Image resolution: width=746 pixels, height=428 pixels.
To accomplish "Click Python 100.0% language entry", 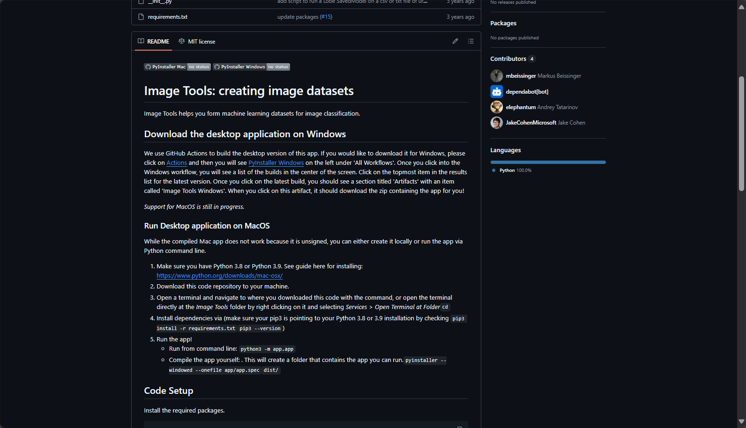I will [512, 170].
